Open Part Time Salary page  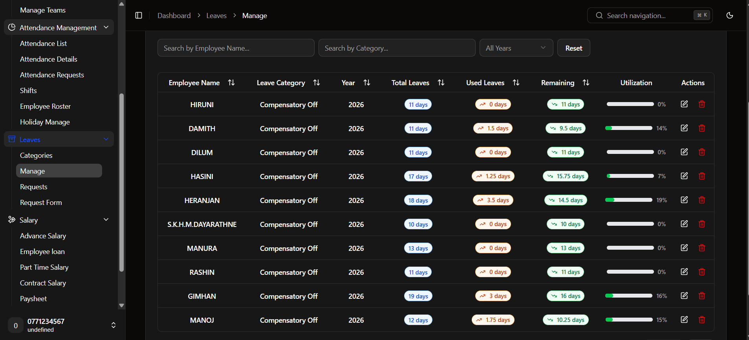[44, 267]
